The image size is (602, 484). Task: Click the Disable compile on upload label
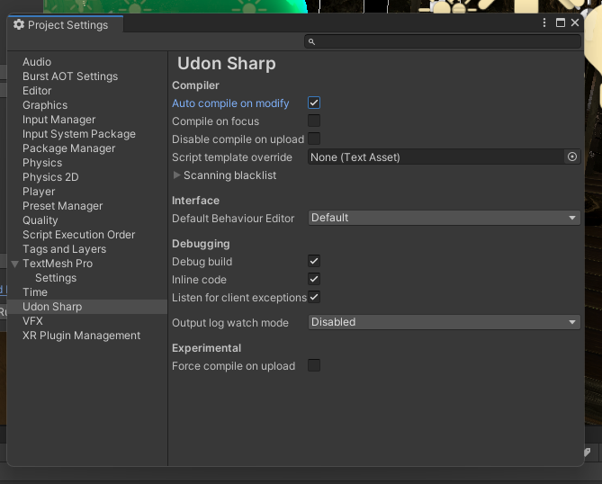(238, 139)
